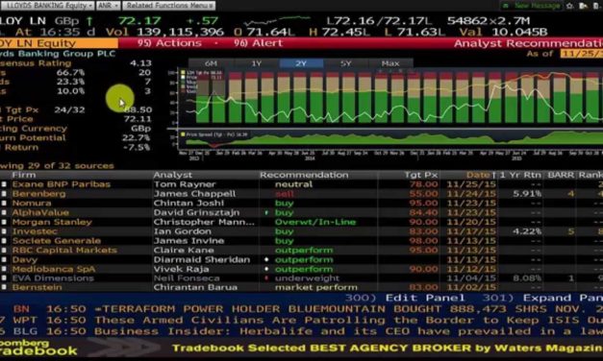This screenshot has height=361, width=603.
Task: Click the BARR column header
Action: pyautogui.click(x=561, y=175)
